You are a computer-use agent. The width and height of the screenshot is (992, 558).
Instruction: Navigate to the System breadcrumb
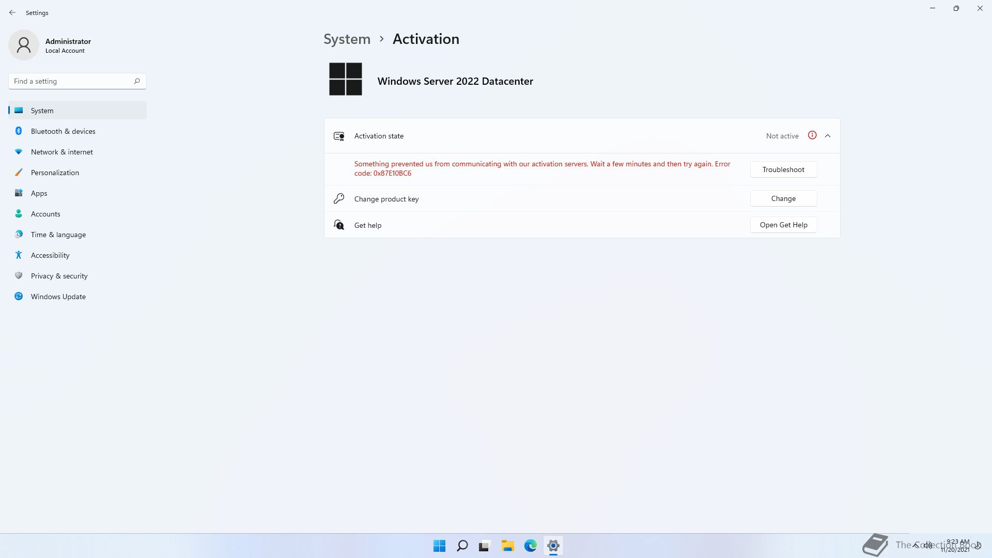[347, 39]
